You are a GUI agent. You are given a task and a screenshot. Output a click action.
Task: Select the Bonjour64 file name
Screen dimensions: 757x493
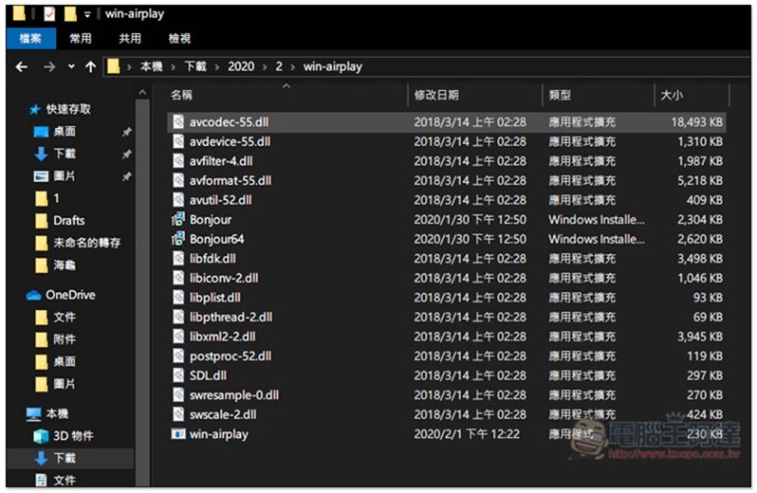[217, 239]
